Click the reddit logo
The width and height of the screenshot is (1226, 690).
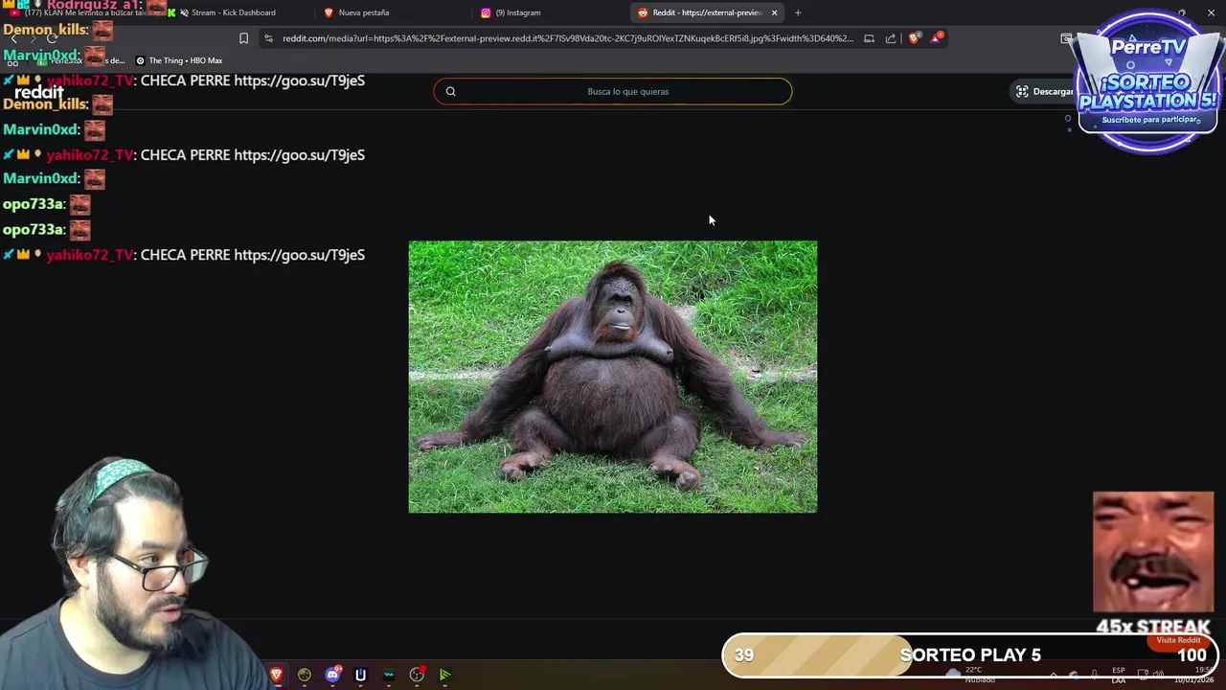tap(38, 92)
